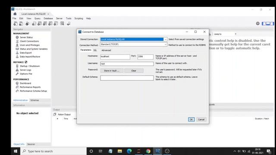Toggle the bottom output panel visibility
Screen dimensions: 276x155
pyautogui.click(x=268, y=24)
